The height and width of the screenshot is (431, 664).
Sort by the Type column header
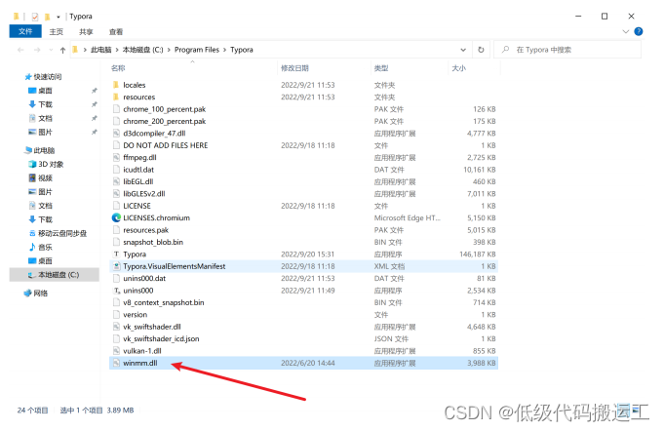(x=381, y=68)
